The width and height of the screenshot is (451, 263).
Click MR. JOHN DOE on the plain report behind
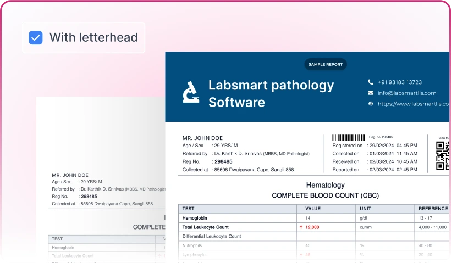70,175
